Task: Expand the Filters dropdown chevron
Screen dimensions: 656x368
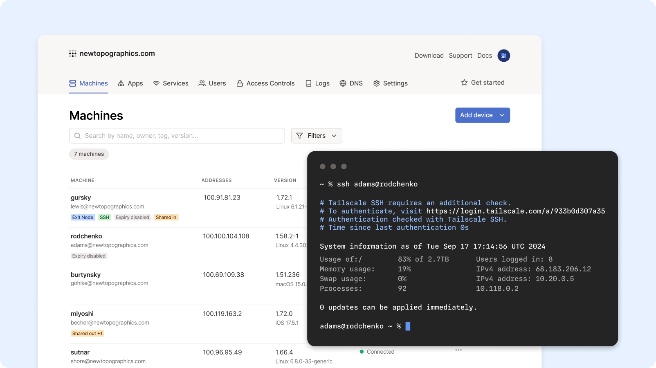Action: pos(334,136)
